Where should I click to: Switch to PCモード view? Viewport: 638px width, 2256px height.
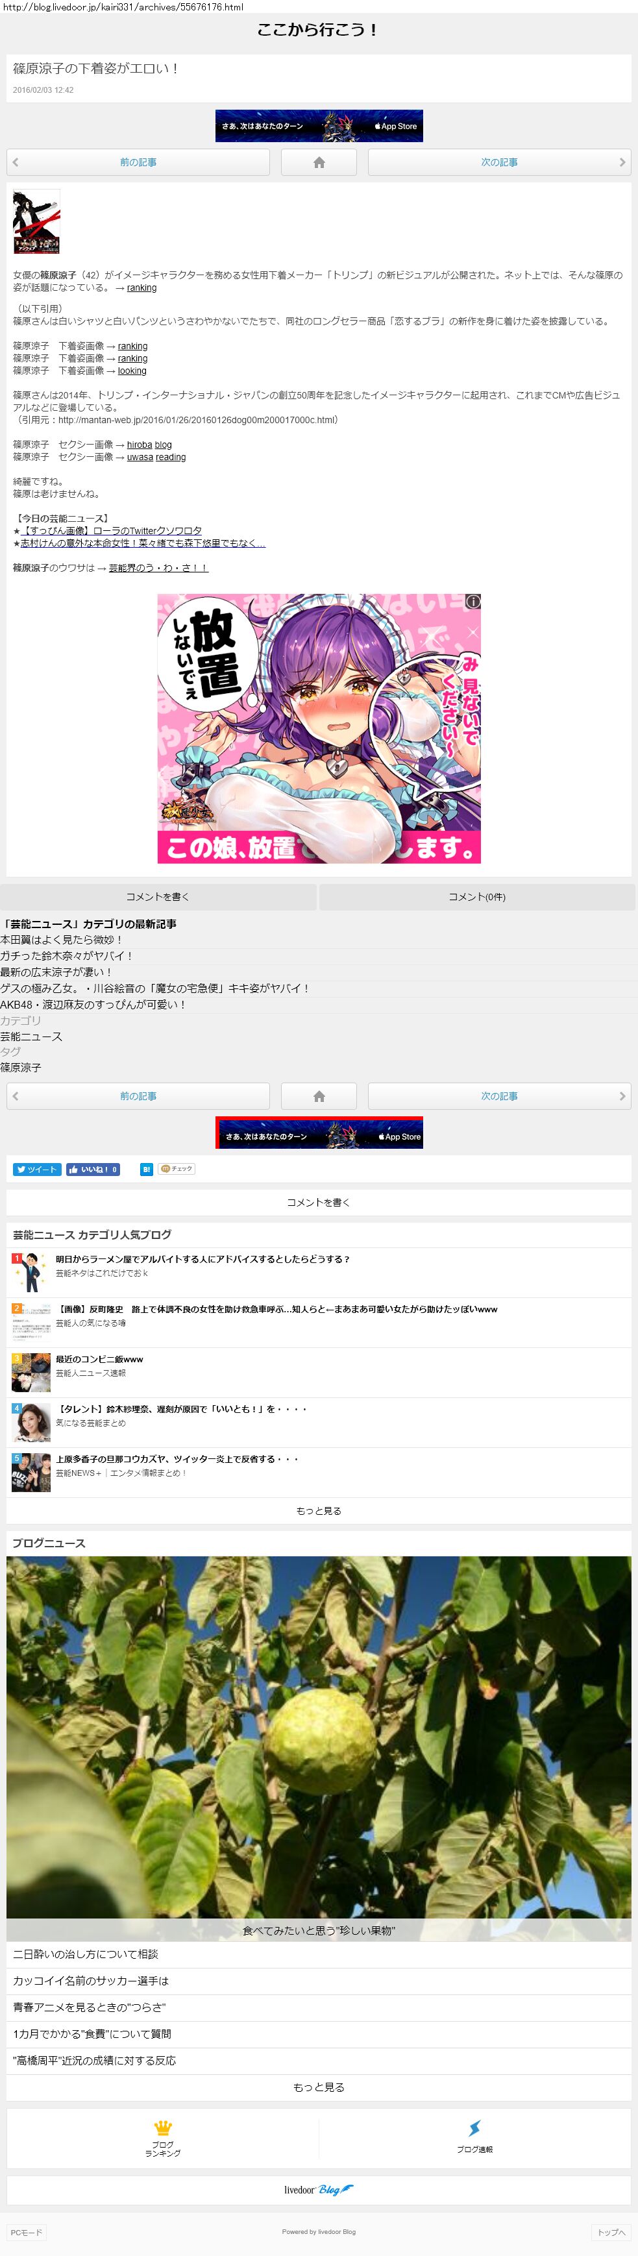pos(27,2233)
